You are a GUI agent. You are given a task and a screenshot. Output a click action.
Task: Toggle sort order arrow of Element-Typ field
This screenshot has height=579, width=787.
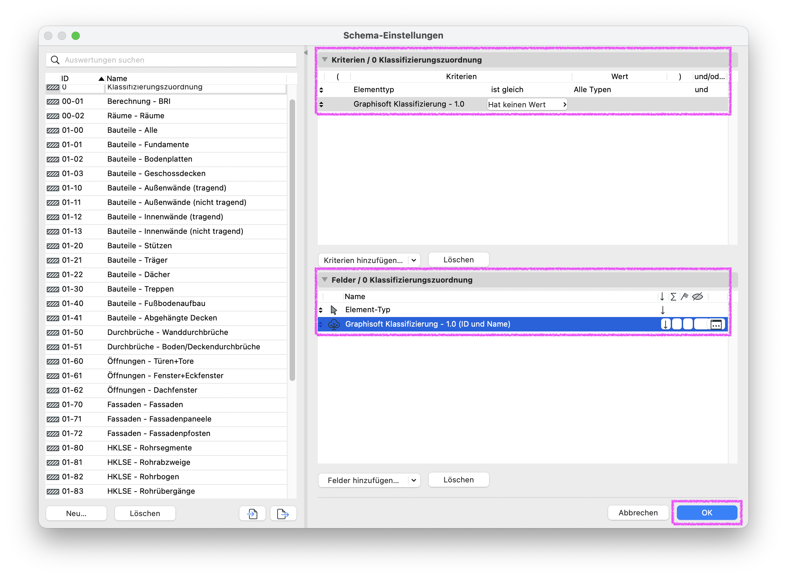pyautogui.click(x=662, y=310)
